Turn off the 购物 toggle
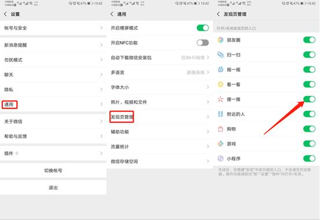The width and height of the screenshot is (320, 220). pyautogui.click(x=309, y=129)
